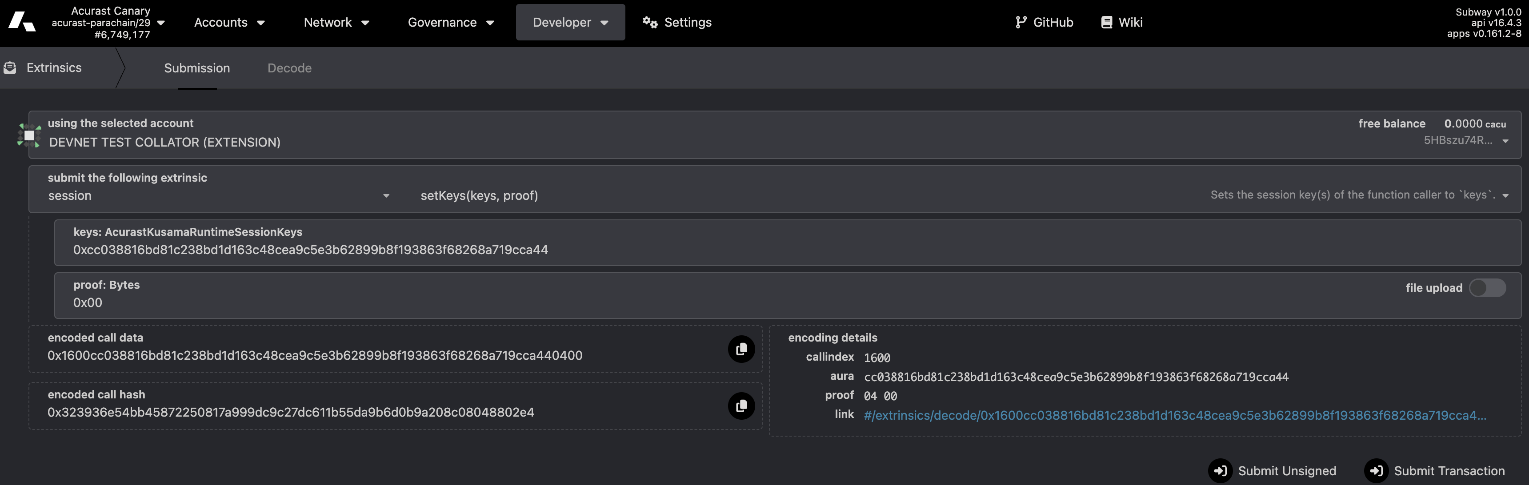Click the 'encoding details' heading
1529x485 pixels.
point(832,338)
